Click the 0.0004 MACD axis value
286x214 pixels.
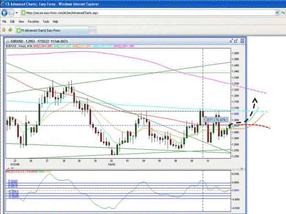pyautogui.click(x=235, y=190)
